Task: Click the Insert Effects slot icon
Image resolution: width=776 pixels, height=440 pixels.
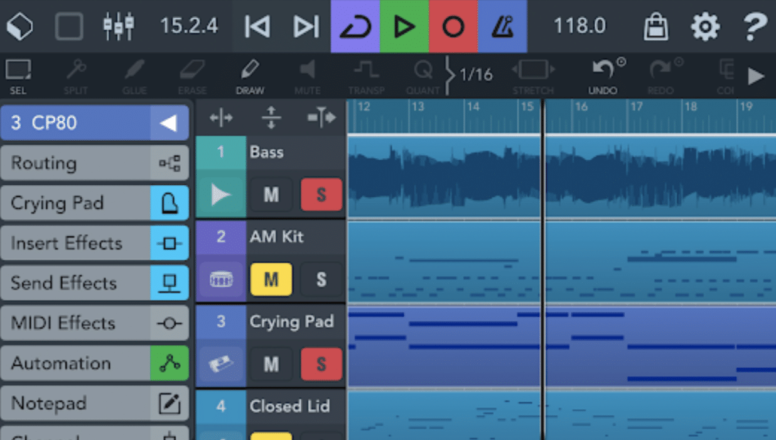Action: (x=170, y=243)
